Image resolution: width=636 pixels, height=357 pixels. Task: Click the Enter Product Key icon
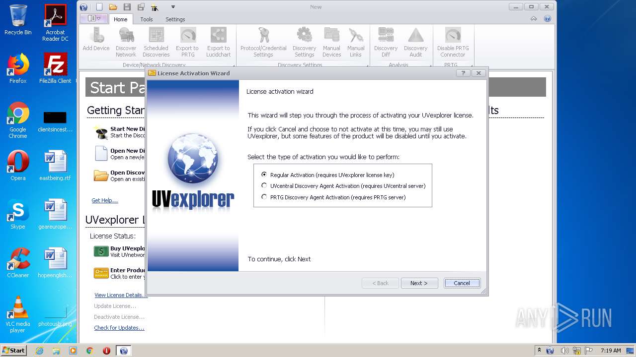101,273
